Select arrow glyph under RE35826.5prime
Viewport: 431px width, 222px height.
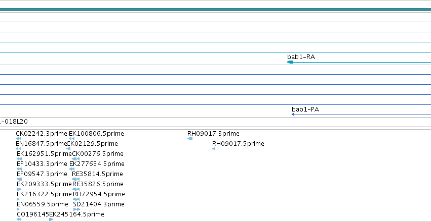[x=76, y=189]
